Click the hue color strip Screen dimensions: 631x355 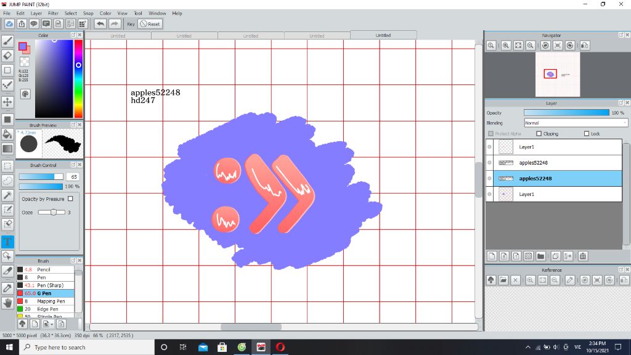coord(78,78)
